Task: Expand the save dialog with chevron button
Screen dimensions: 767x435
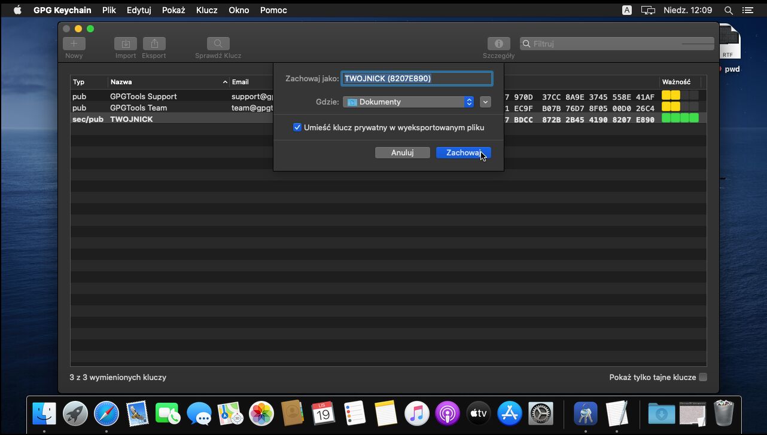Action: pos(485,102)
